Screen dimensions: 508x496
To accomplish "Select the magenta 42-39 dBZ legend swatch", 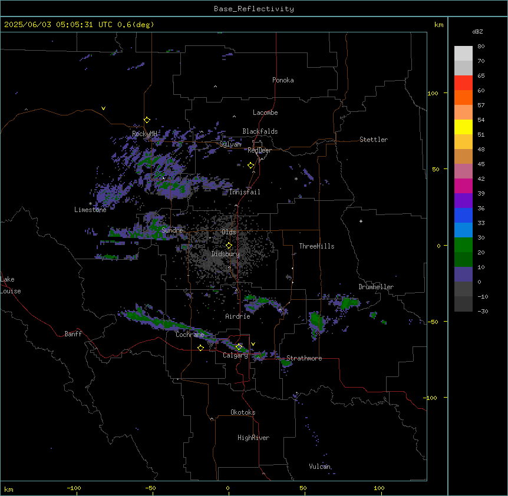I will tap(463, 186).
